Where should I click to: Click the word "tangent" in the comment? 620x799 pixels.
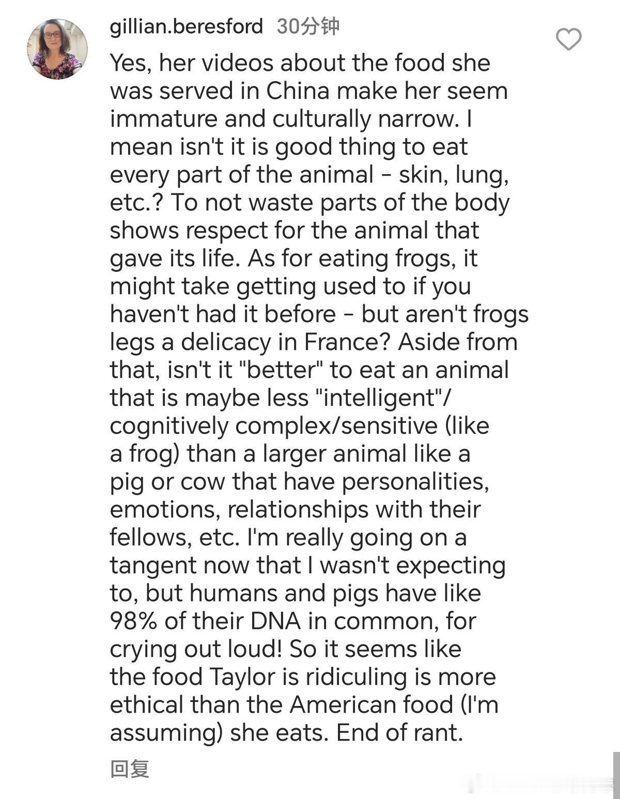coord(153,565)
